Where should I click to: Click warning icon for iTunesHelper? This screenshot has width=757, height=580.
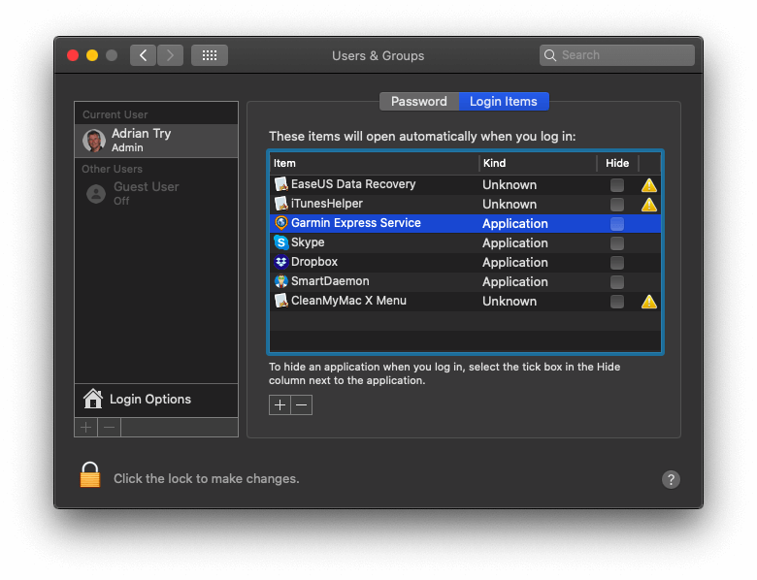click(649, 205)
